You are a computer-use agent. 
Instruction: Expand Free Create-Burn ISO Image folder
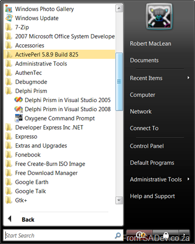(x=59, y=164)
